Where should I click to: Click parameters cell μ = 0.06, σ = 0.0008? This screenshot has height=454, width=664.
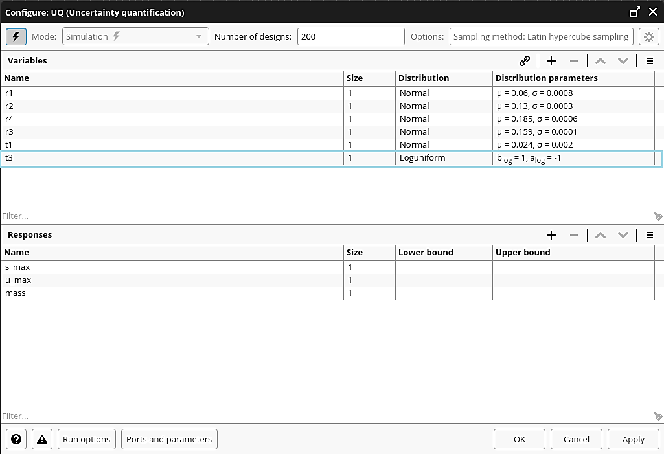[x=573, y=93]
